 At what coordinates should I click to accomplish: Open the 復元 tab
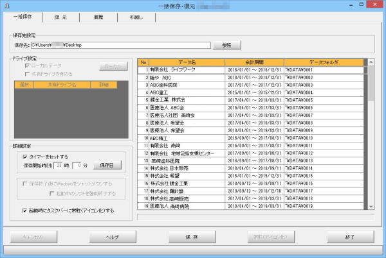click(61, 17)
